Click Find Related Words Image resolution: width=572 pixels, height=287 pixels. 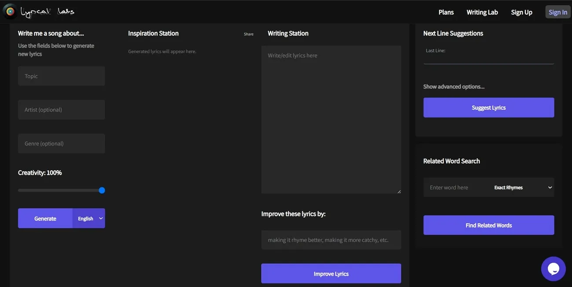coord(488,225)
